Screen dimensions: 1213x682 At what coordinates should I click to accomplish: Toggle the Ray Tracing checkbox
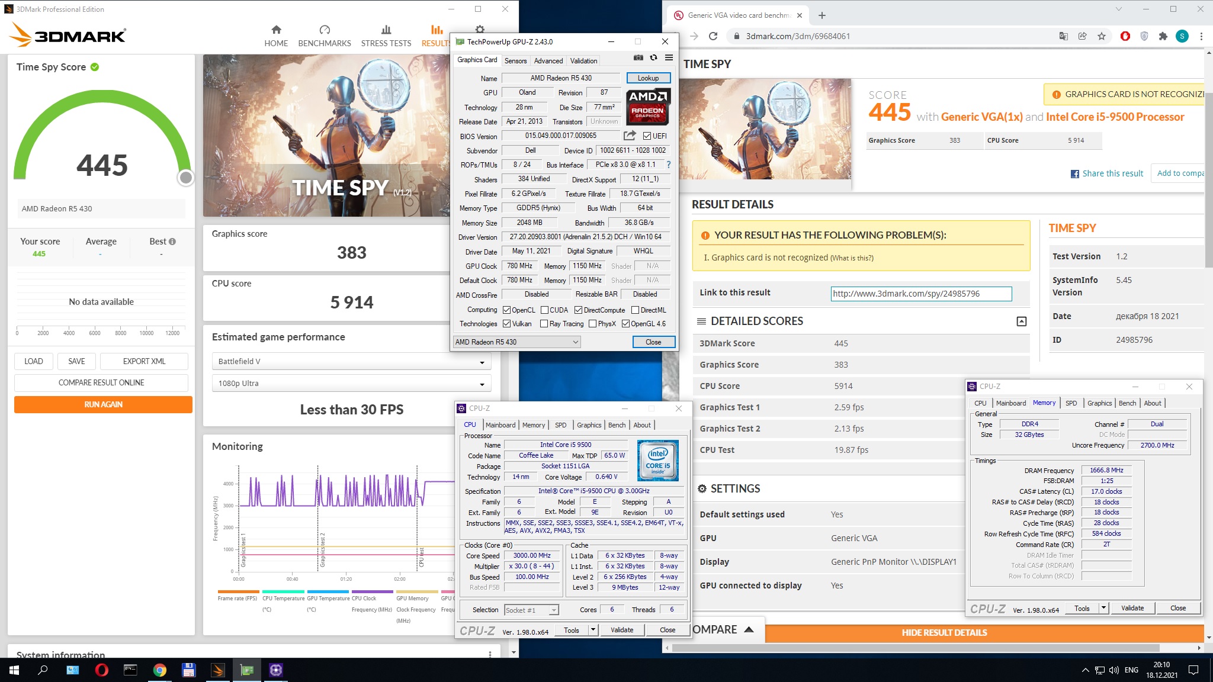544,324
